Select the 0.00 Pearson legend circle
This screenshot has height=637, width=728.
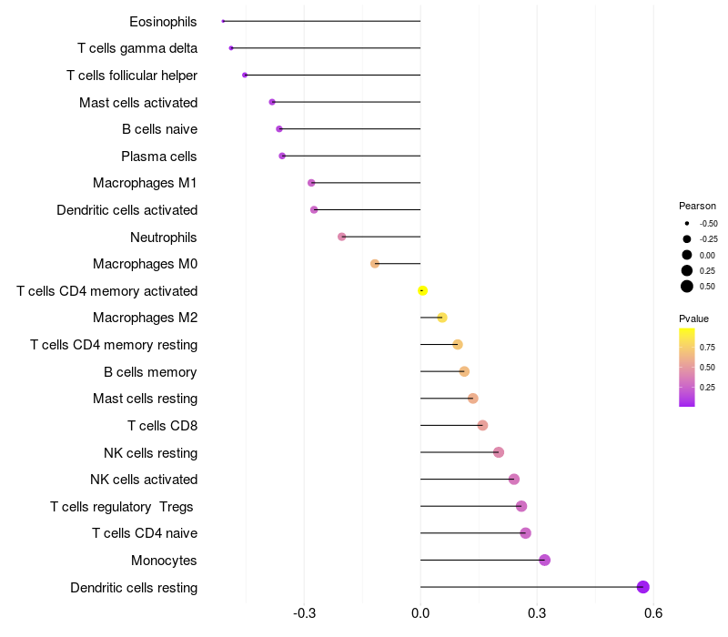[x=687, y=255]
